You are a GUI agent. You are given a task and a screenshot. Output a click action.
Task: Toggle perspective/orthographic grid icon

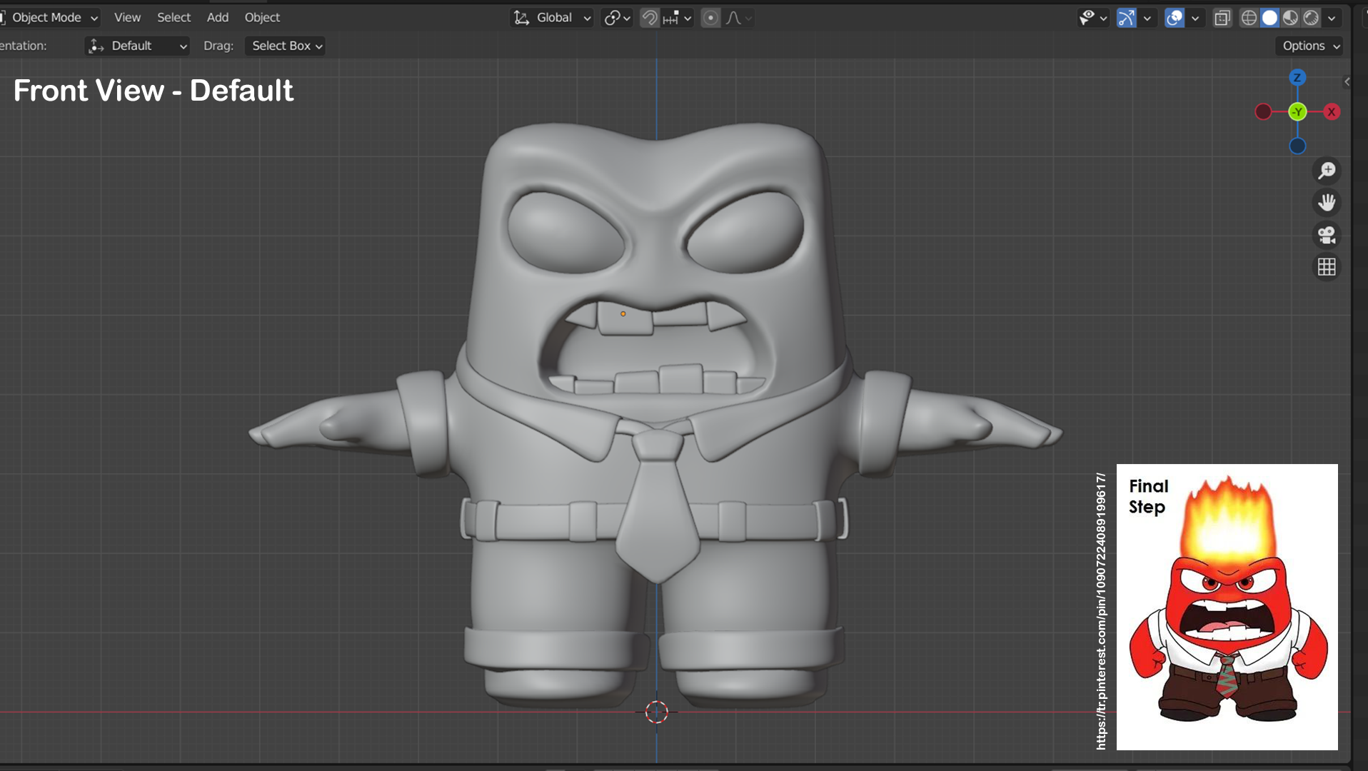tap(1327, 267)
